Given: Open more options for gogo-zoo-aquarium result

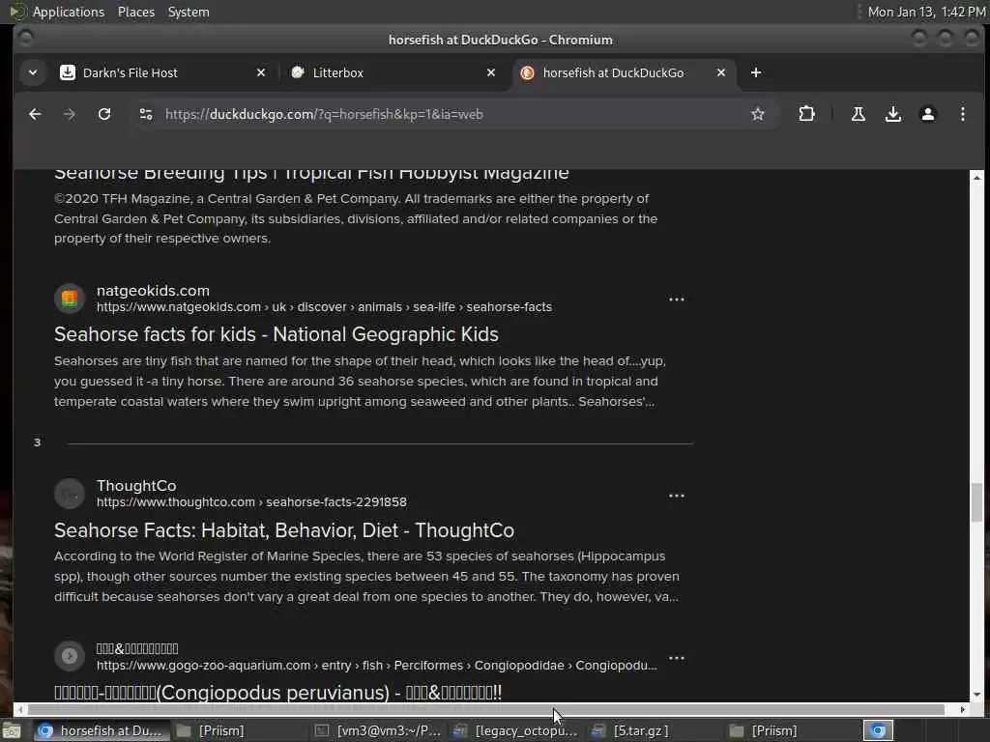Looking at the screenshot, I should tap(676, 658).
